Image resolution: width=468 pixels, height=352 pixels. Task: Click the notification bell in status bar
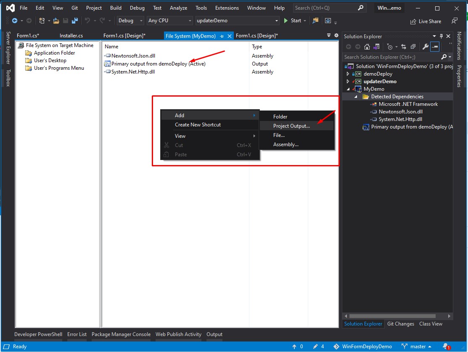coord(446,347)
